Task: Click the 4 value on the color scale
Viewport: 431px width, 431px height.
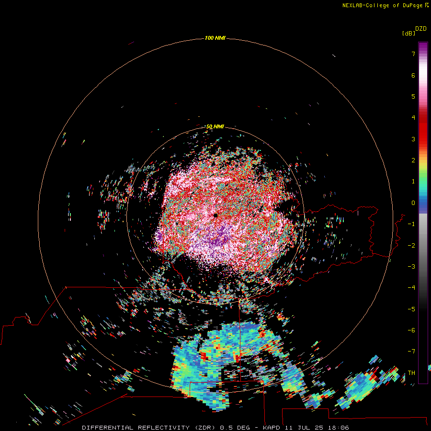Action: [x=413, y=118]
